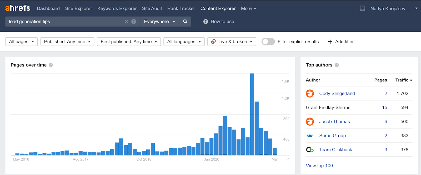The width and height of the screenshot is (421, 175).
Task: Open Content Explorer tab
Action: pyautogui.click(x=218, y=8)
